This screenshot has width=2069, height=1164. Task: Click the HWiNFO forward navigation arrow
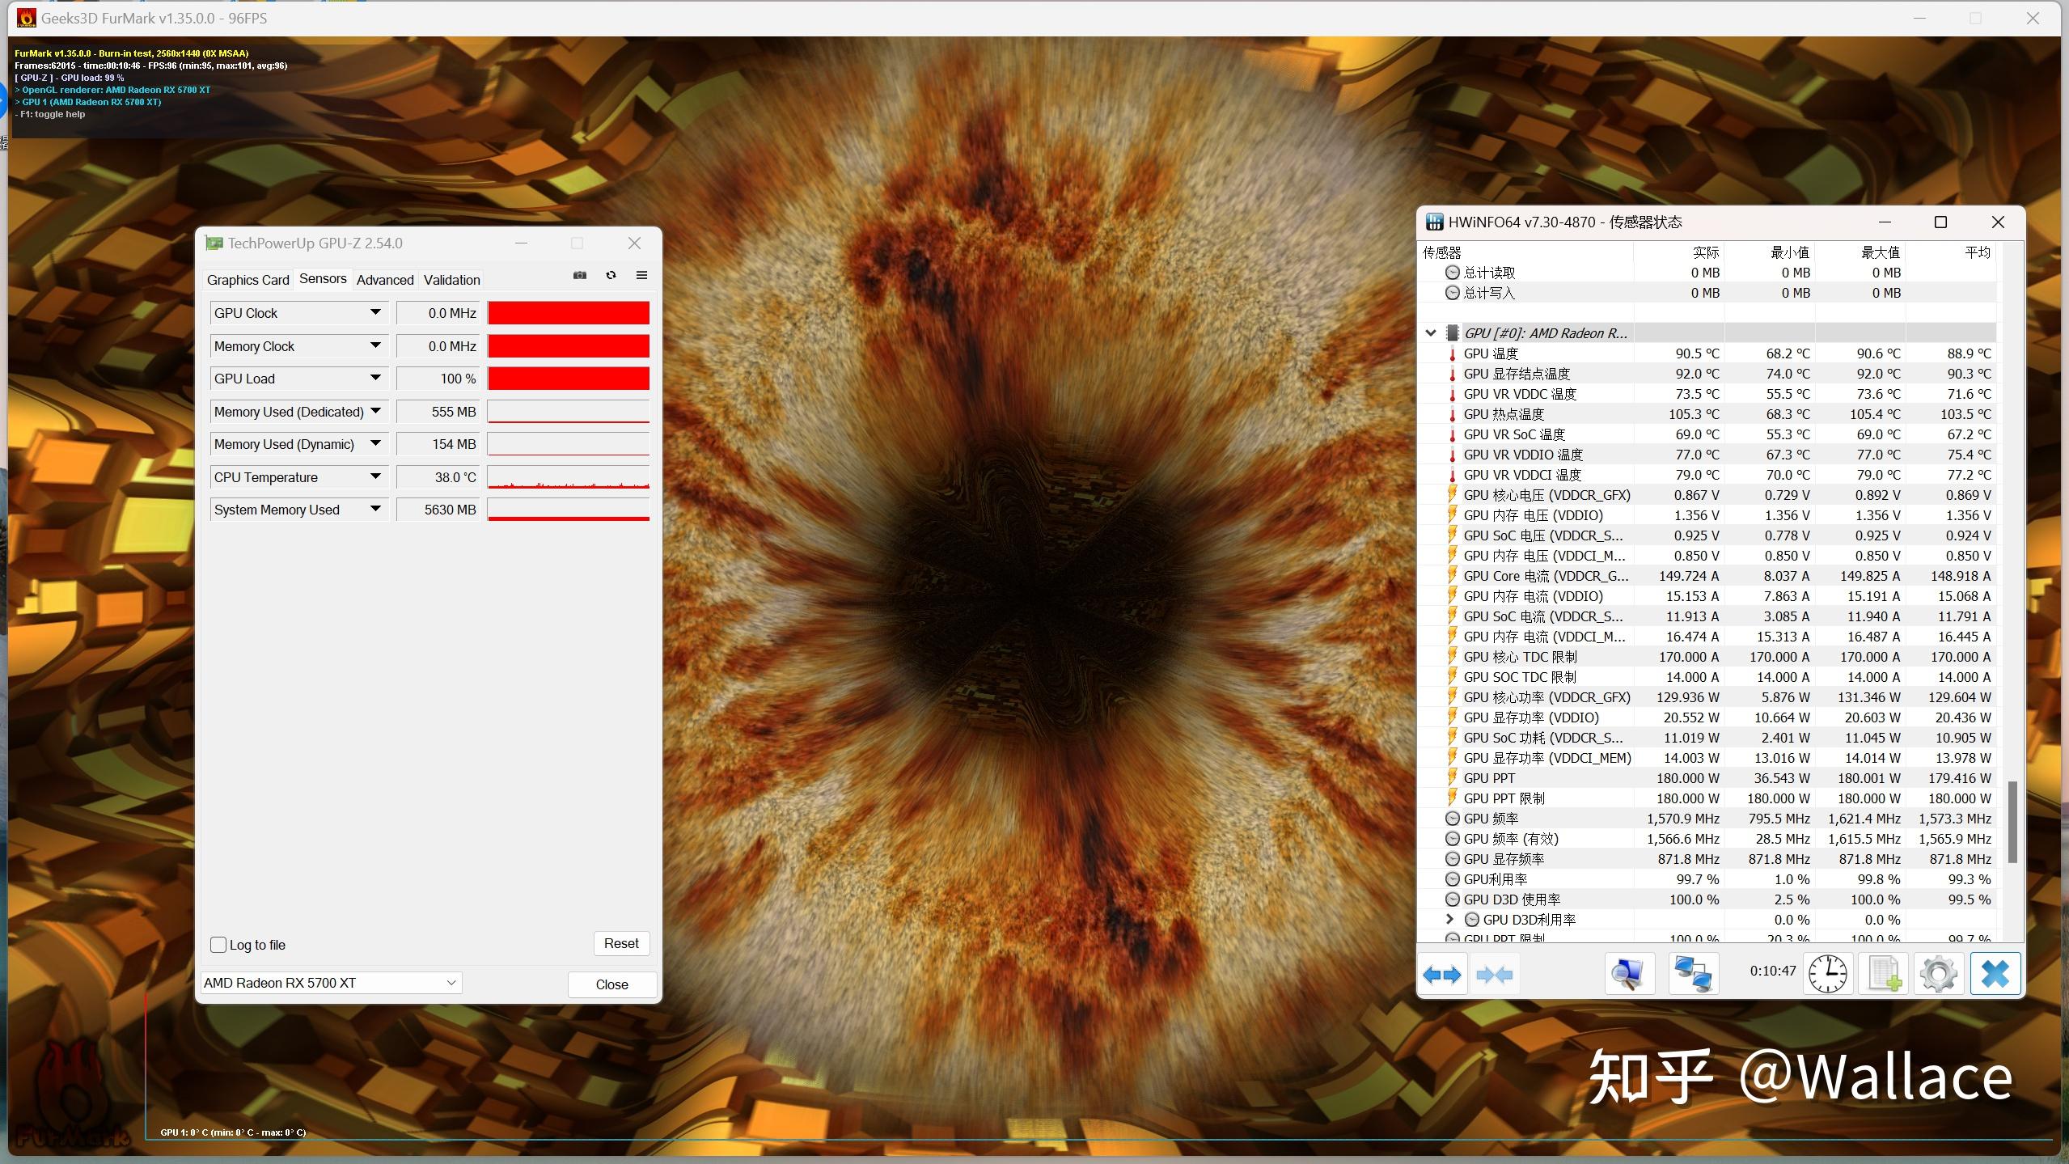coord(1455,974)
